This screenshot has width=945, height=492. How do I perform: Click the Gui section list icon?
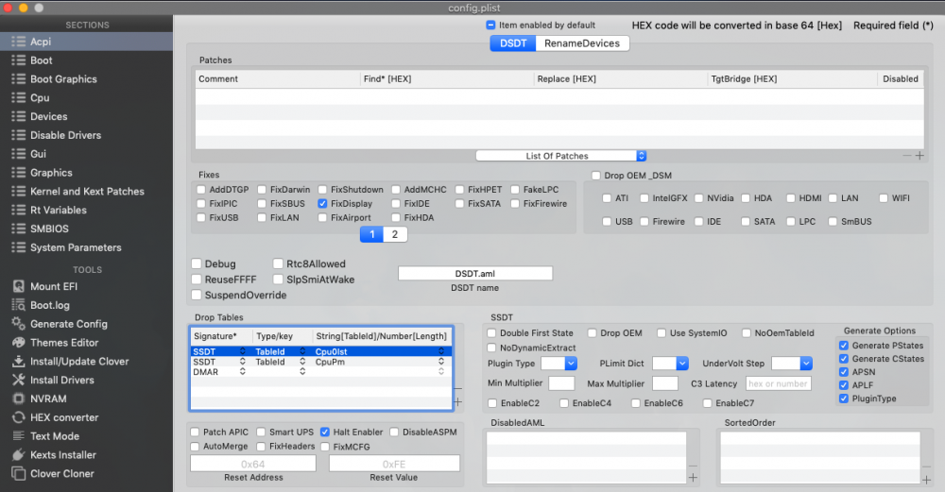pos(19,154)
